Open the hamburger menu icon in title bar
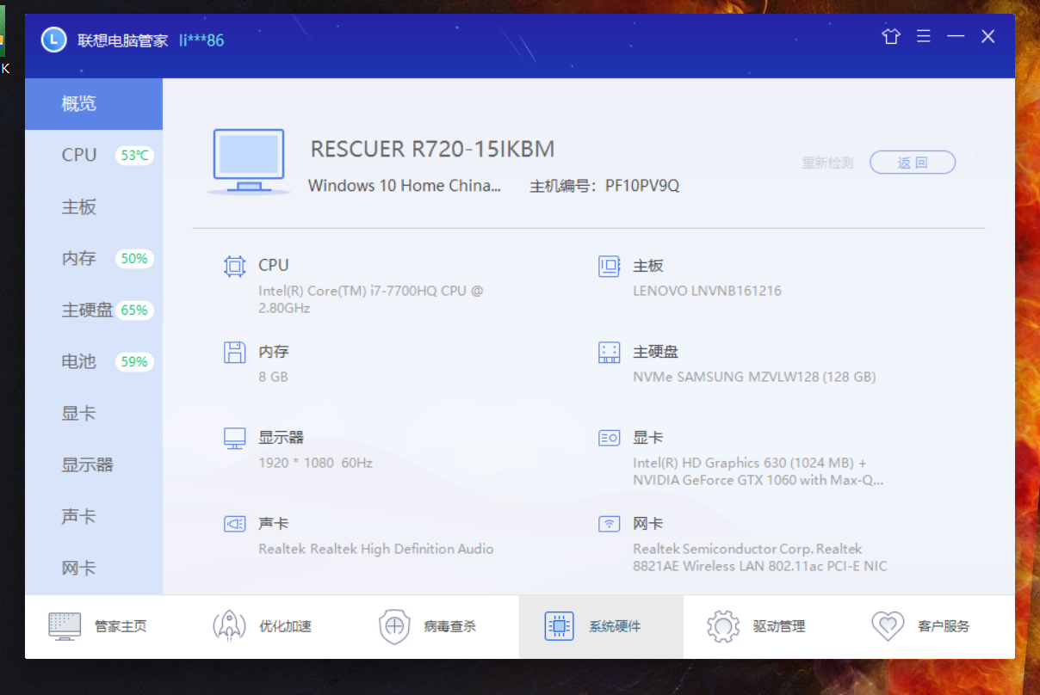The height and width of the screenshot is (695, 1040). tap(924, 36)
